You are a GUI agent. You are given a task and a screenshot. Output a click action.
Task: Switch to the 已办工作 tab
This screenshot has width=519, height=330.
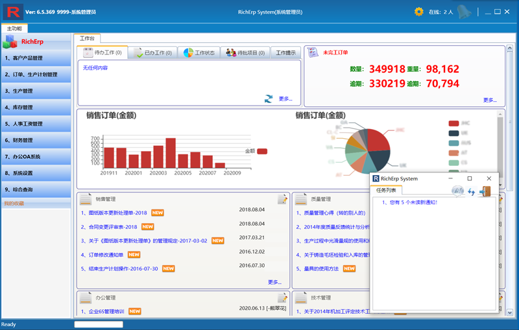[x=152, y=53]
